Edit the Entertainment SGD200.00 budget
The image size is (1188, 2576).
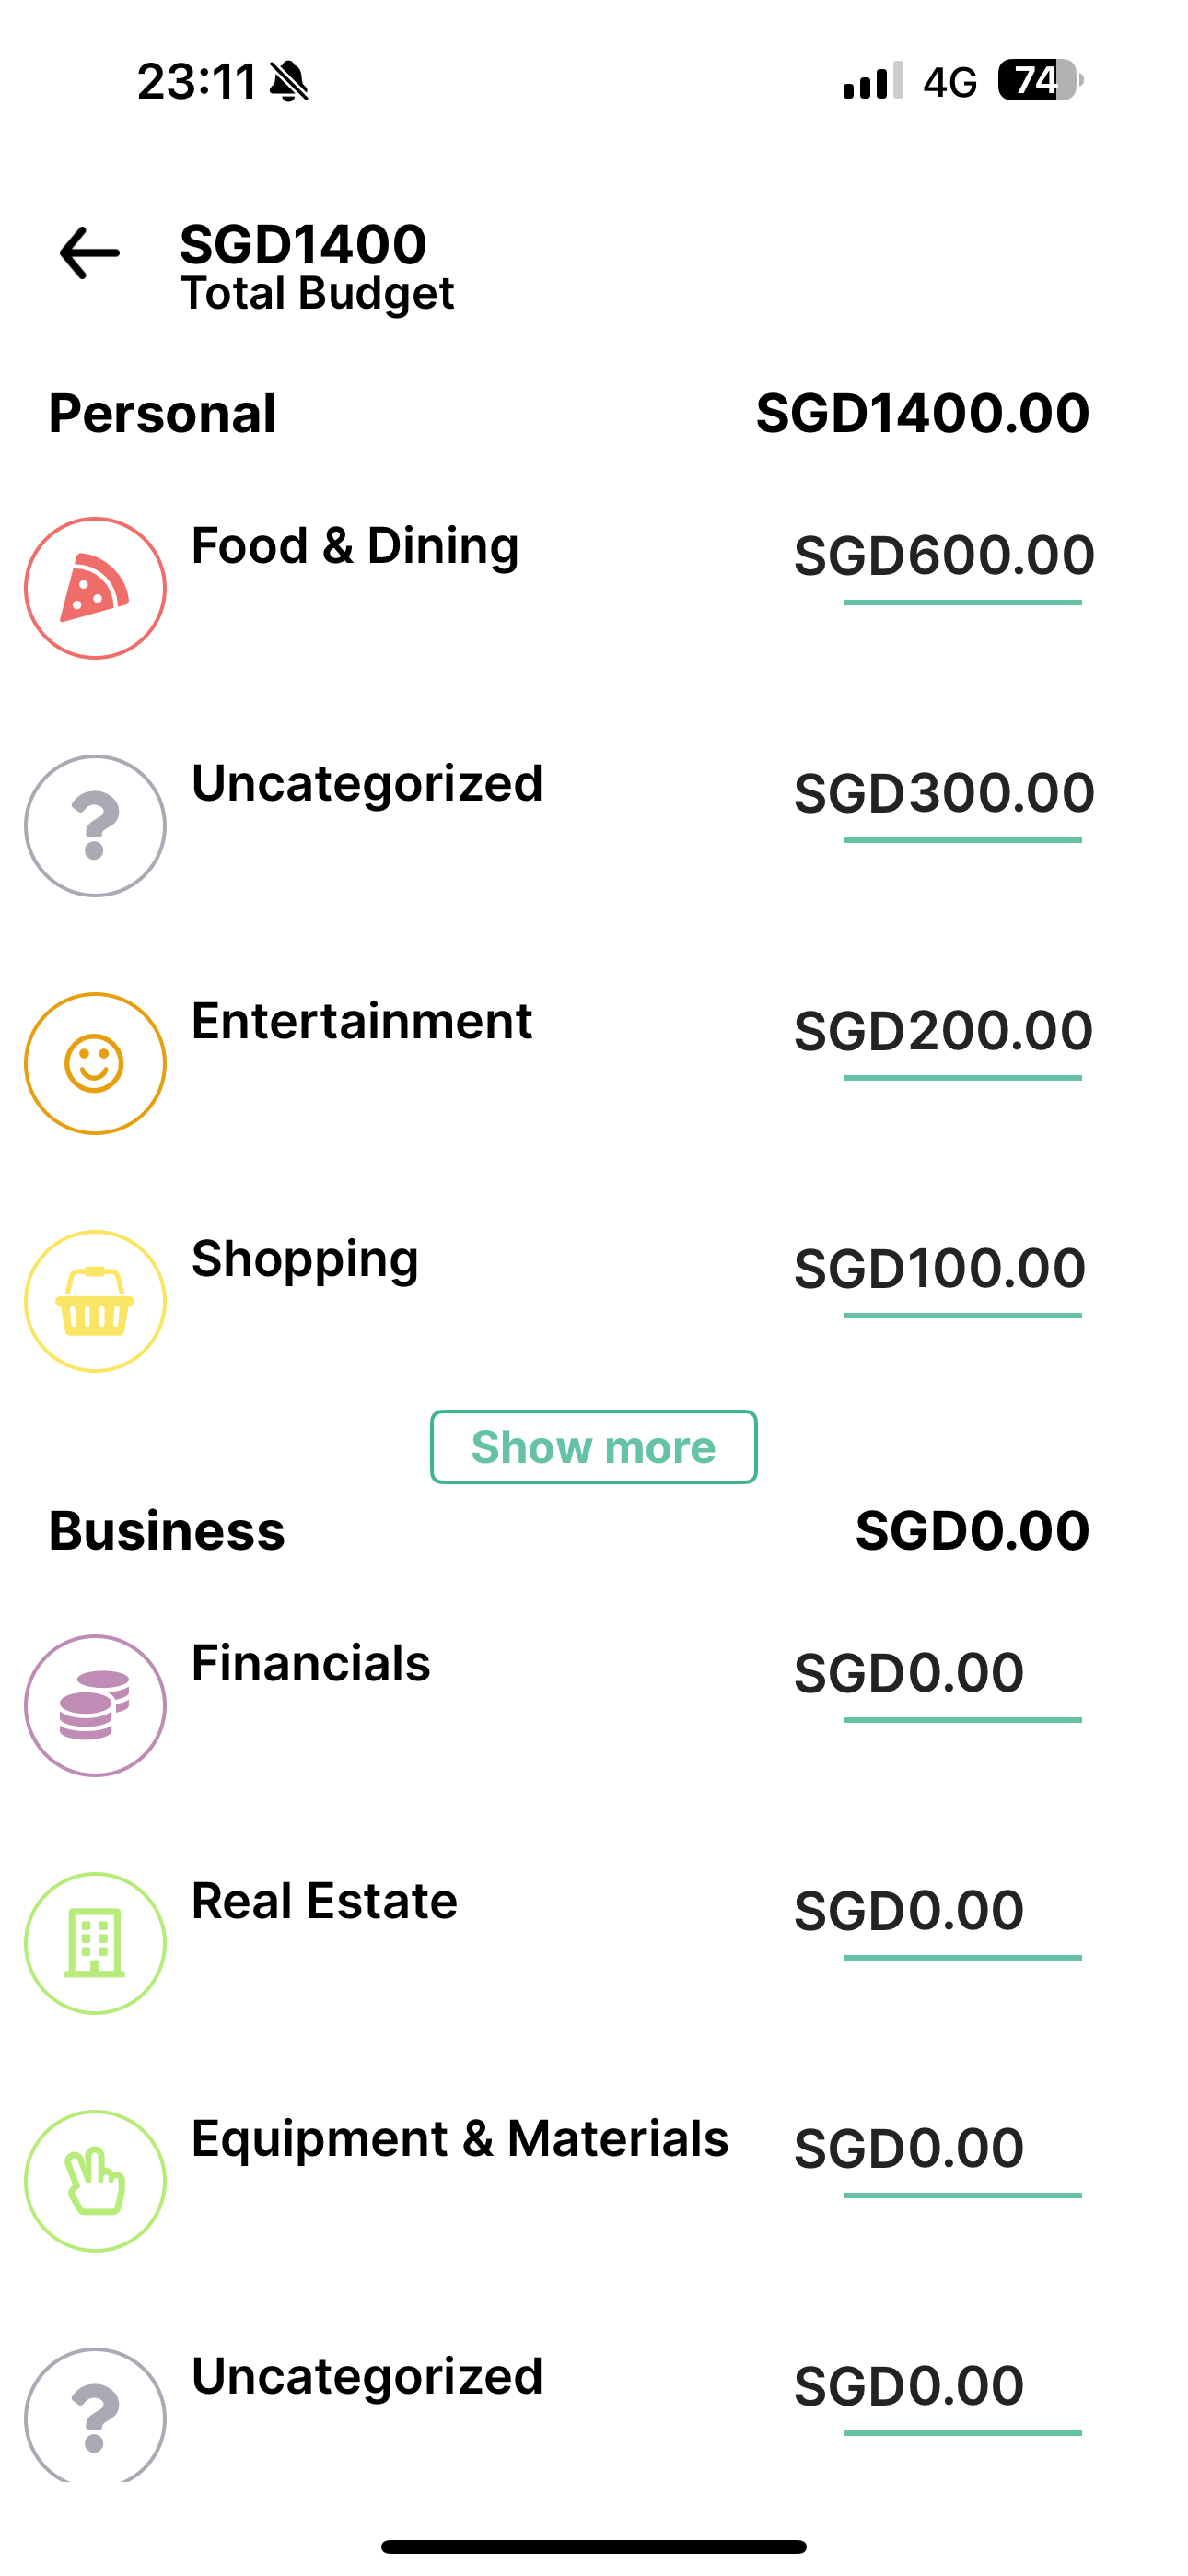coord(944,1031)
